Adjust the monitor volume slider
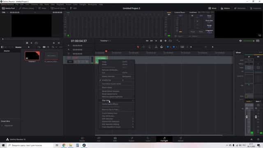 coord(249,41)
